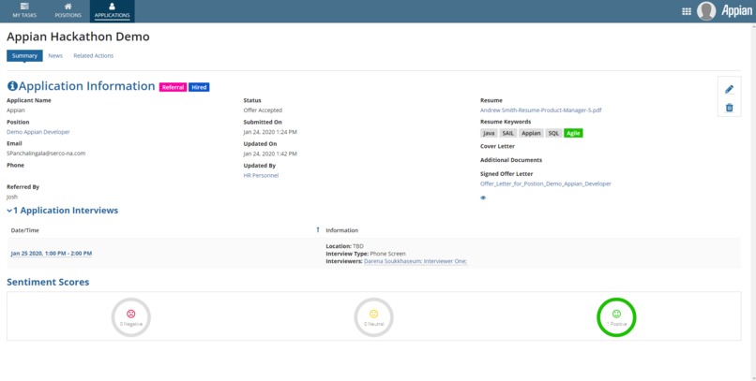The image size is (756, 381).
Task: Click the Application Information heading text
Action: point(87,86)
